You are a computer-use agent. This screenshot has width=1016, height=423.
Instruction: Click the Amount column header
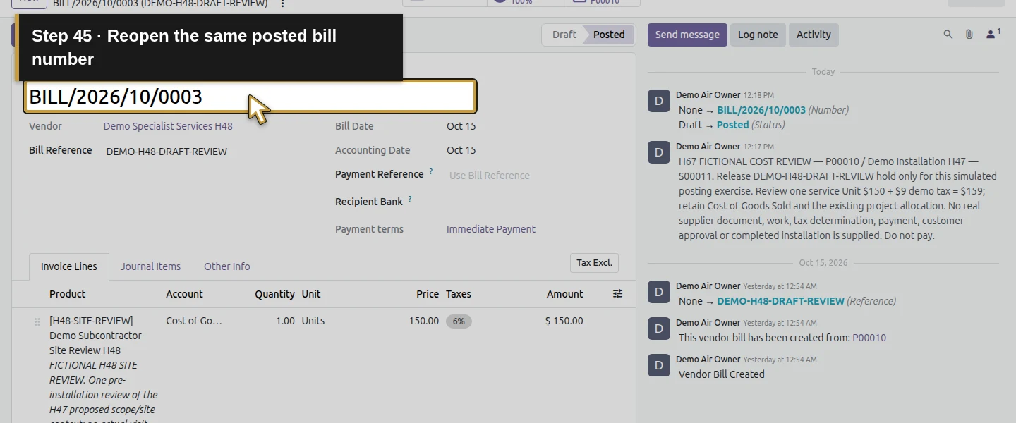pyautogui.click(x=565, y=294)
